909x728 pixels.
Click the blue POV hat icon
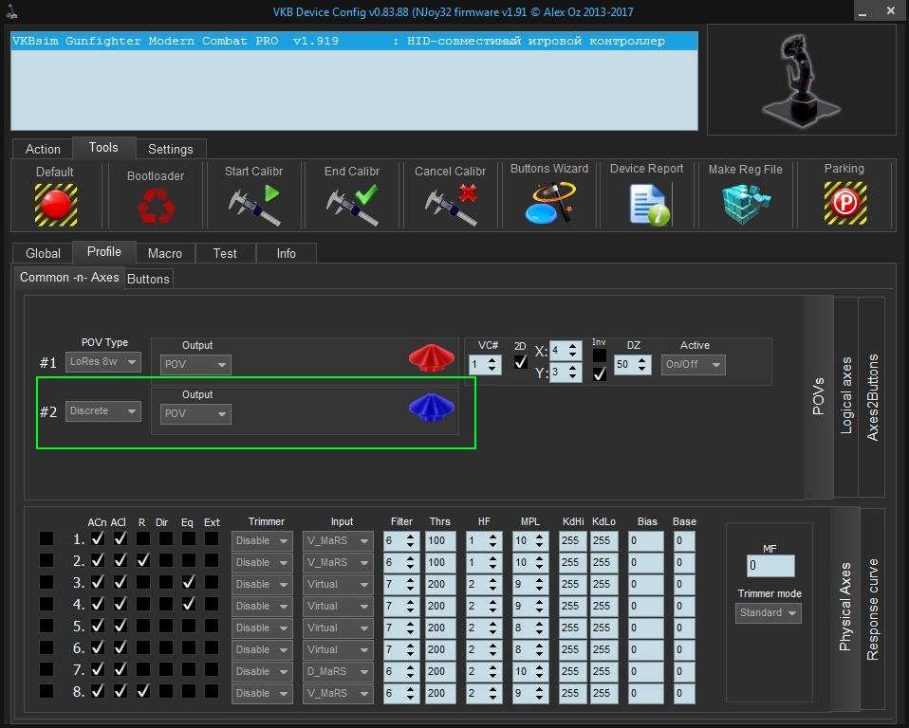tap(431, 406)
